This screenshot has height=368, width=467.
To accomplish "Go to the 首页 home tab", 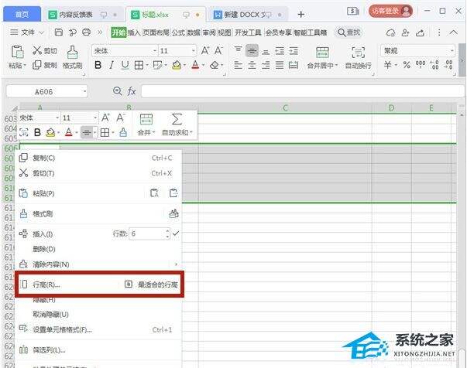I will [x=22, y=14].
